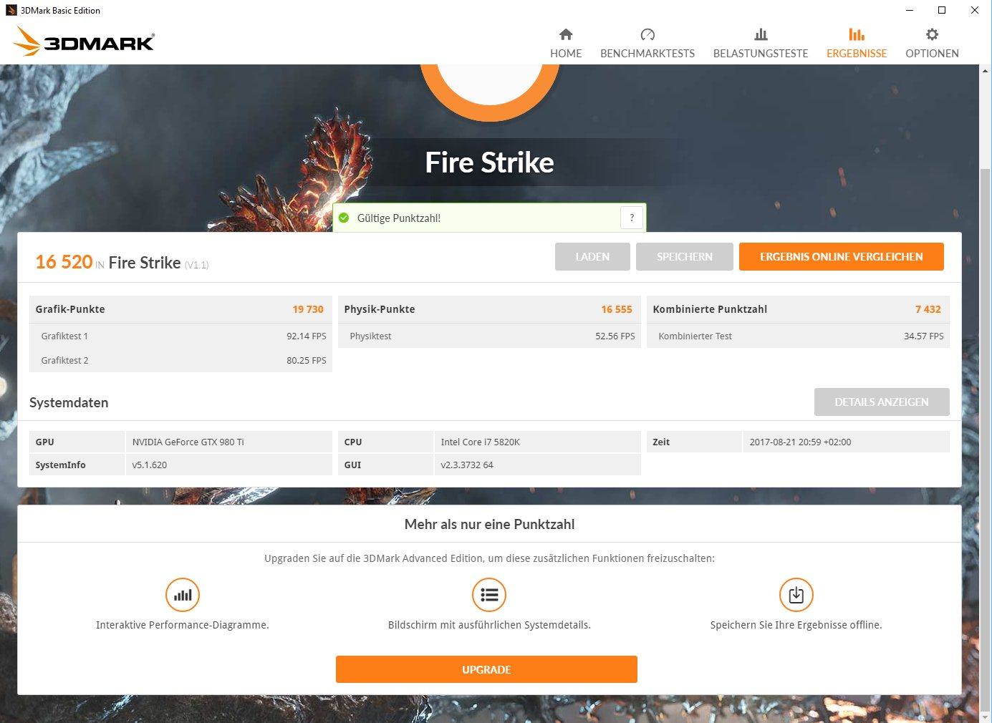Switch to the BELASTUNGSTESTE tab
This screenshot has height=723, width=992.
[x=761, y=44]
